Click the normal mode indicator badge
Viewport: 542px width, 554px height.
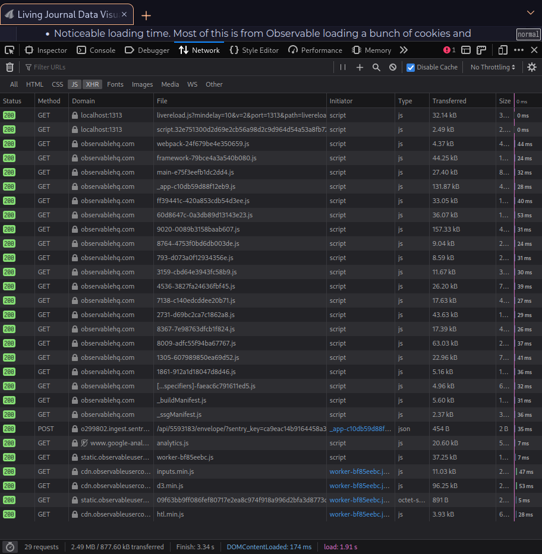(x=528, y=34)
